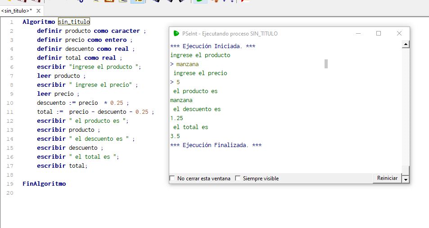The image size is (429, 228).
Task: Place cursor on the FinAlgoritmo line
Action: click(x=44, y=184)
